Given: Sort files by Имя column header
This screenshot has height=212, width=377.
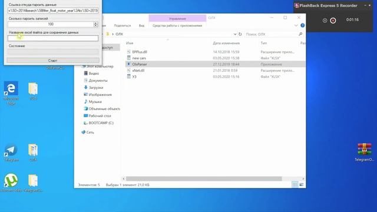Looking at the screenshot, I should tap(130, 43).
